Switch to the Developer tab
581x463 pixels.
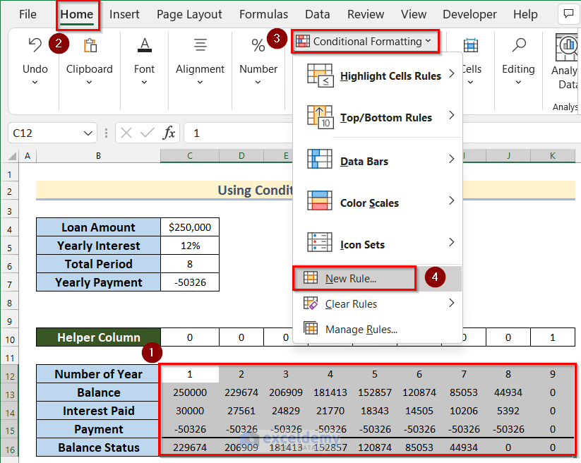click(x=469, y=13)
